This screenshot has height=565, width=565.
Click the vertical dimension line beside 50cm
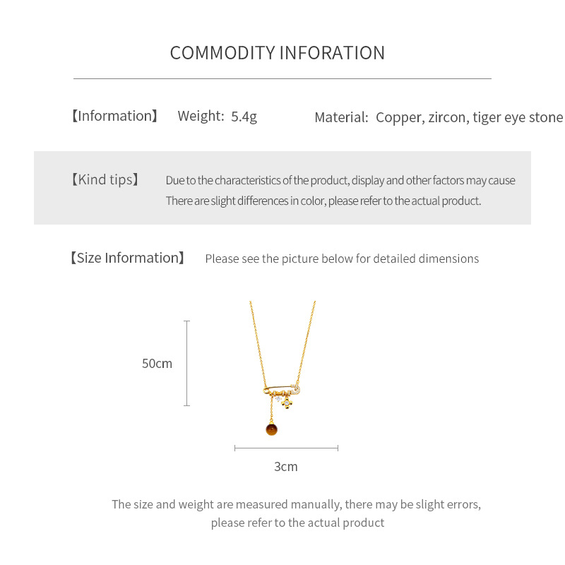(187, 364)
